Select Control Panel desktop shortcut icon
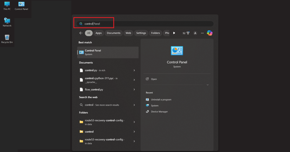 tap(22, 6)
